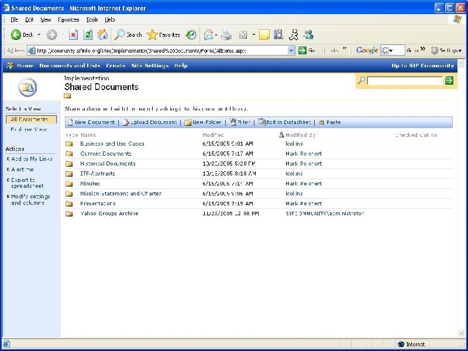Click the Stop page loading icon
This screenshot has width=468, height=351.
click(x=73, y=35)
